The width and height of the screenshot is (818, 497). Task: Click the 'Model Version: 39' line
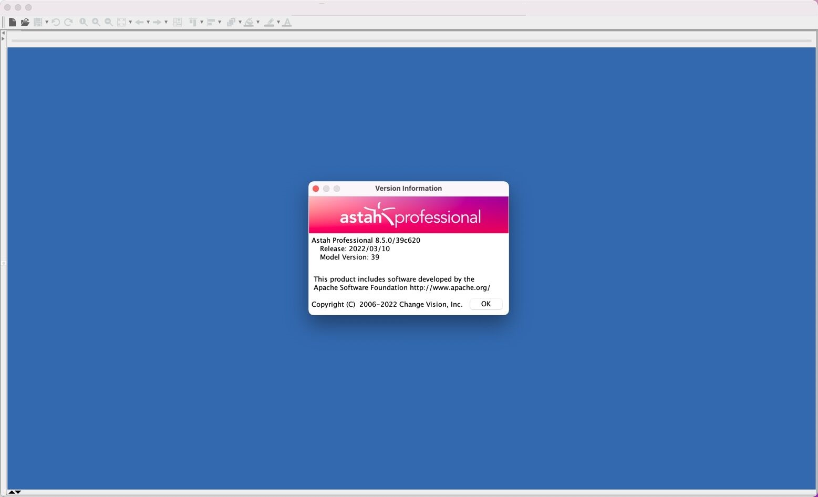[x=349, y=257]
